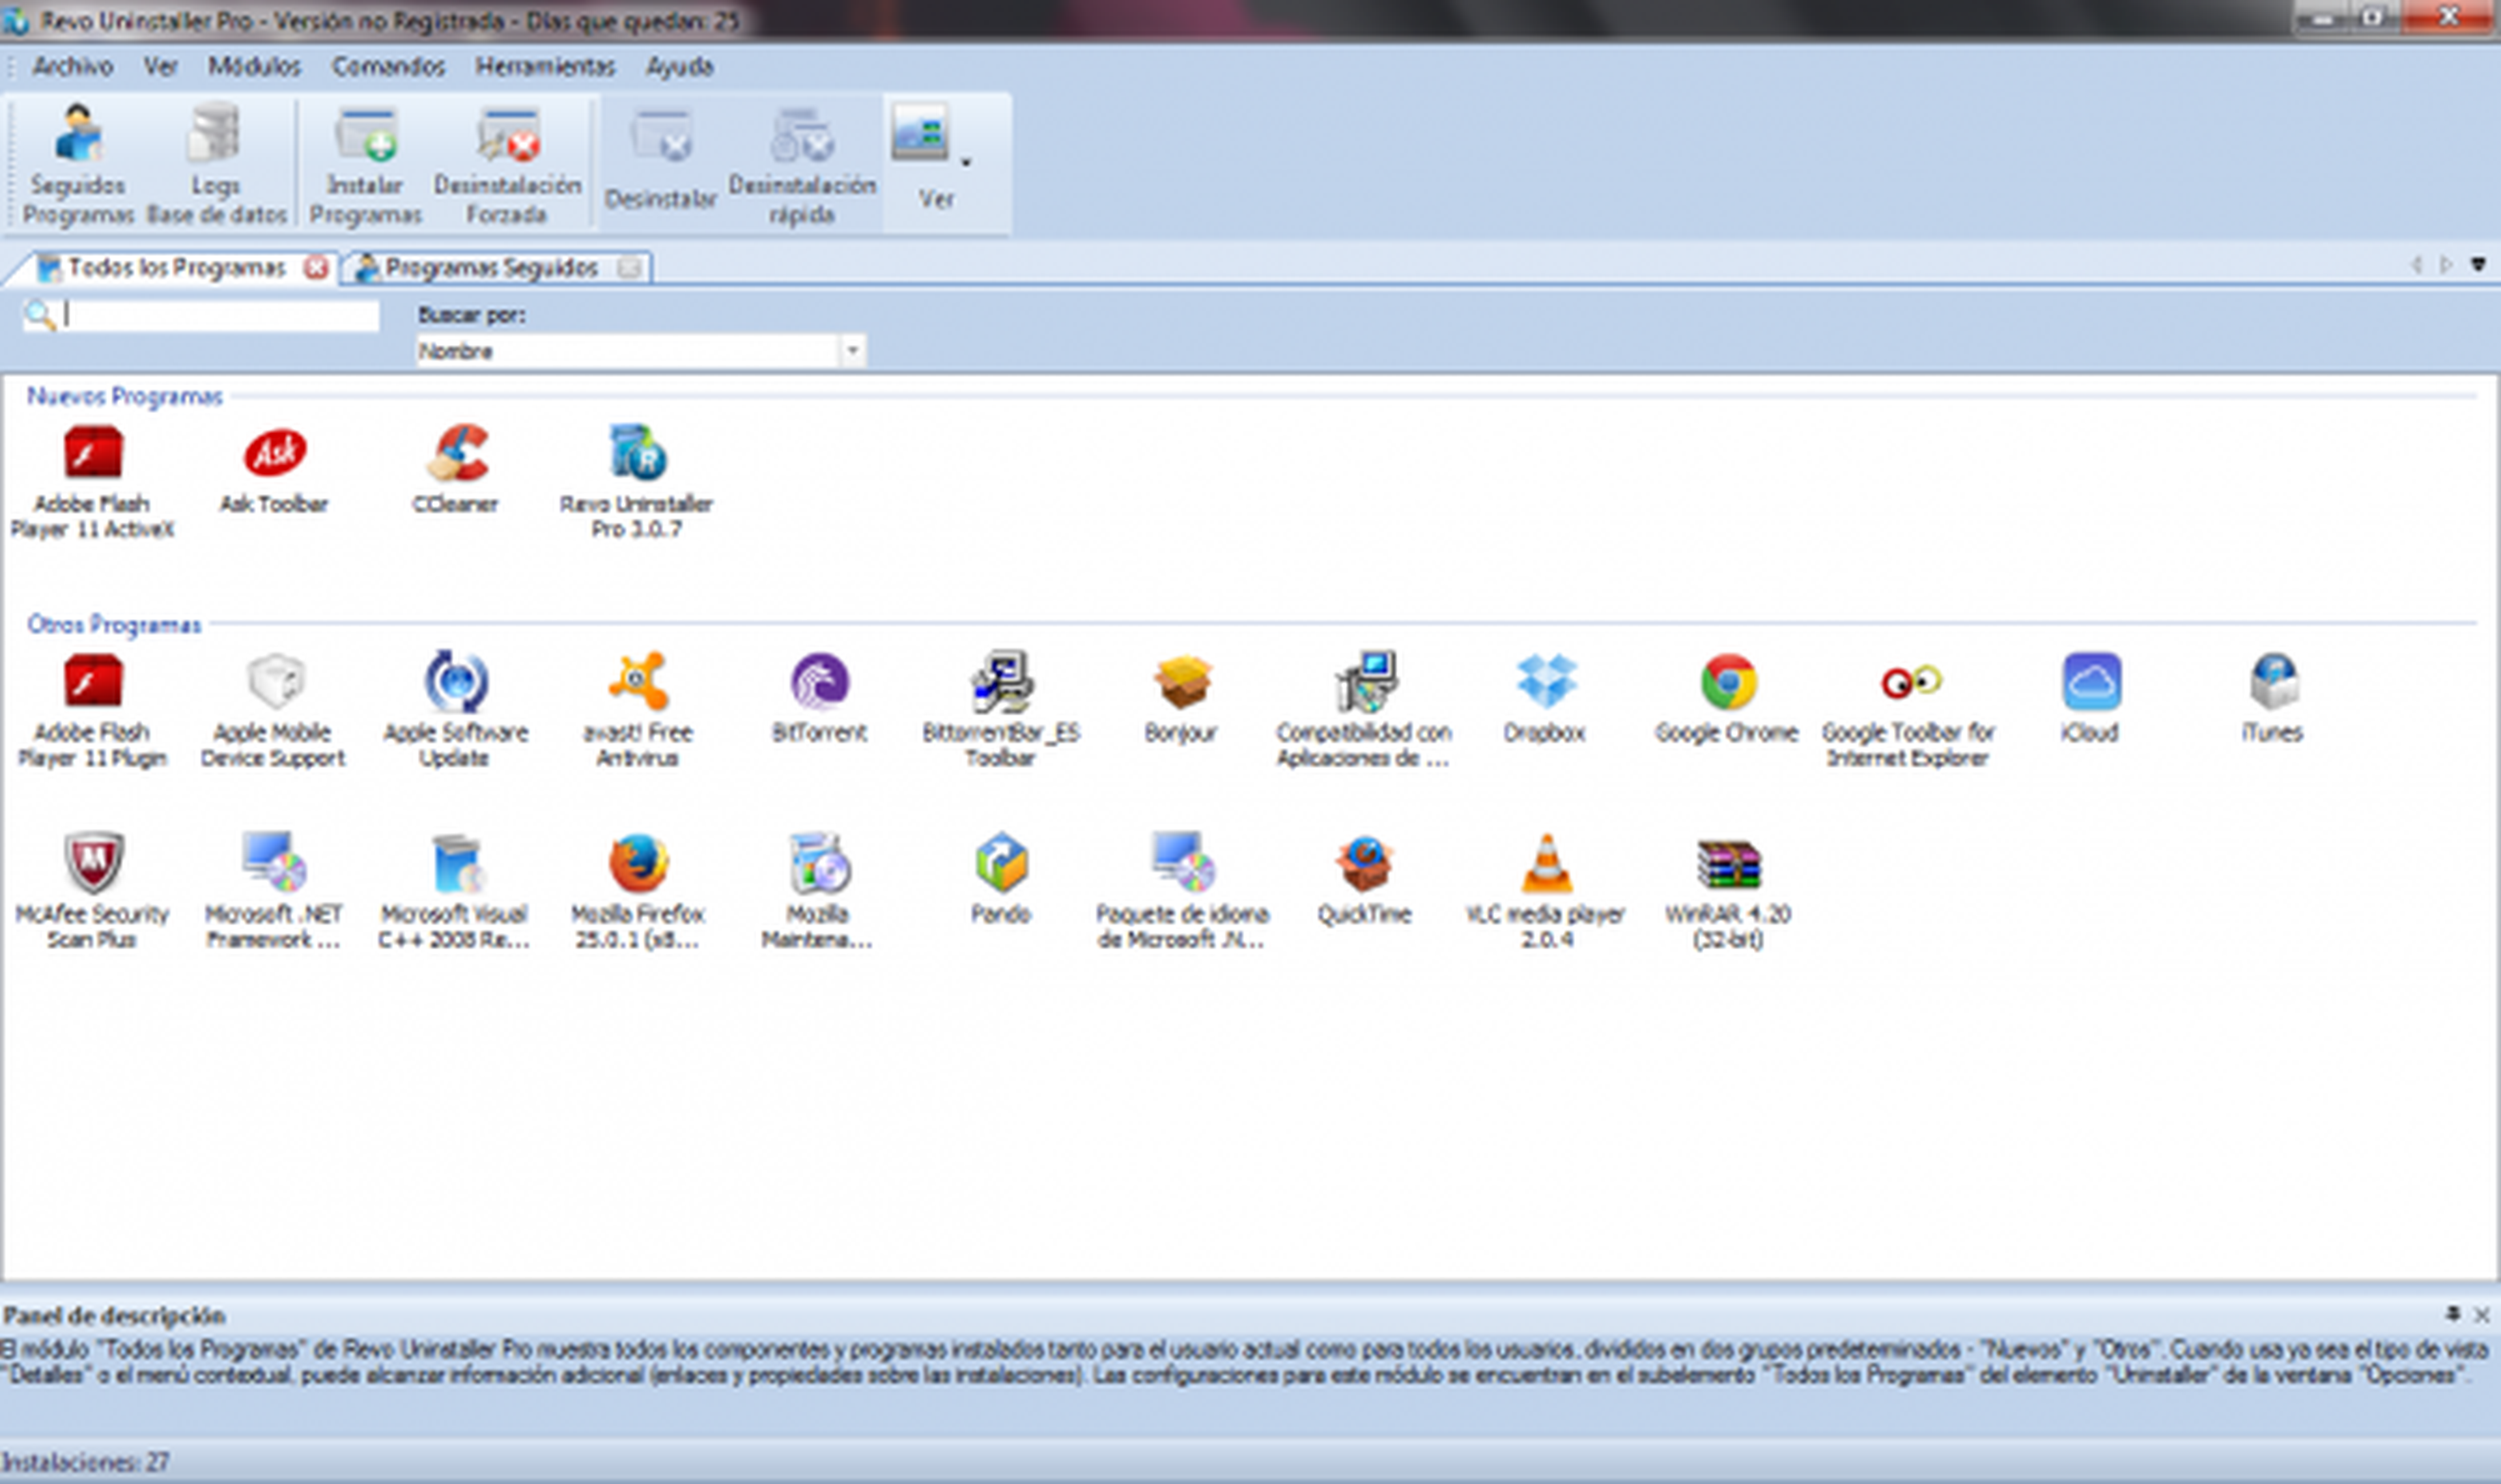Viewport: 2501px width, 1484px height.
Task: Open Logs Base de datos
Action: coord(216,165)
